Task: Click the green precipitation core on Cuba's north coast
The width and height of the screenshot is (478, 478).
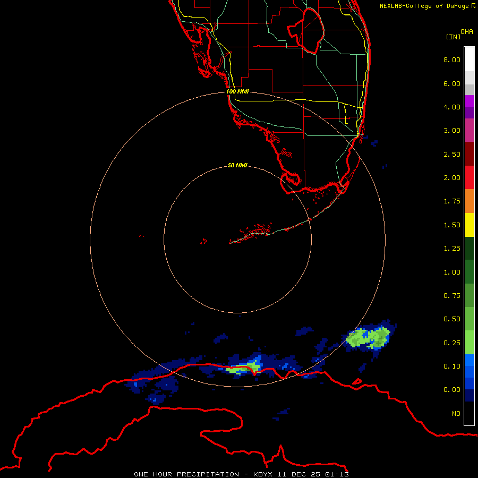Action: point(243,368)
